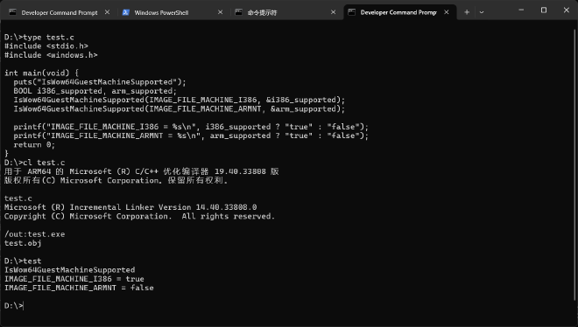Click the ARM64 compiler version 19.40.33808 line

[142, 171]
